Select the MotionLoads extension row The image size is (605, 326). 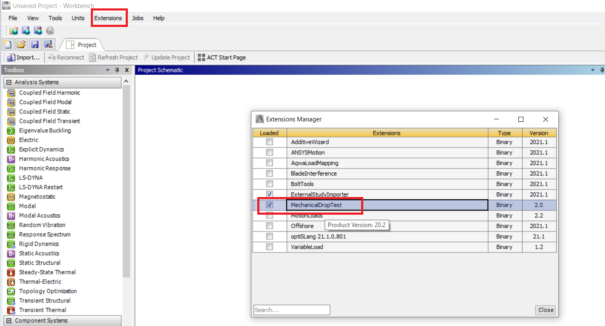404,216
